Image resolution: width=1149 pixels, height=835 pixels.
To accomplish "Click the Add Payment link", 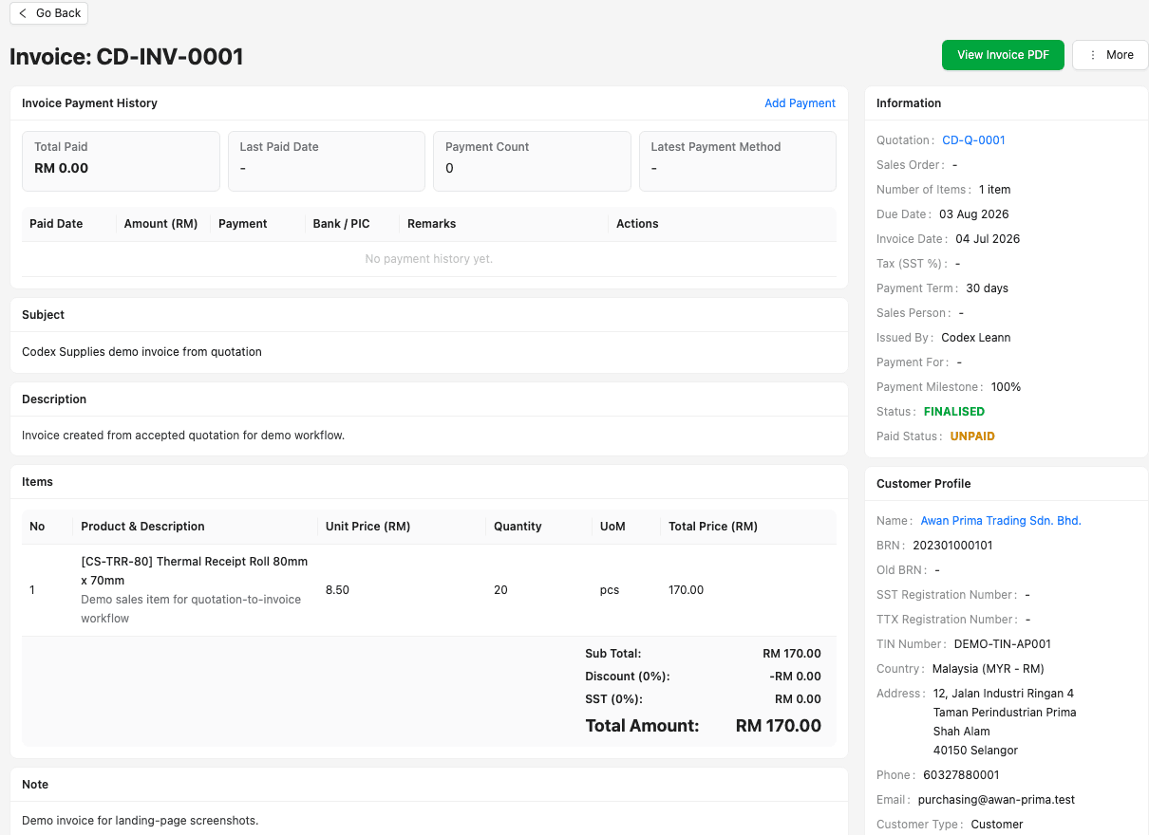I will pyautogui.click(x=800, y=103).
